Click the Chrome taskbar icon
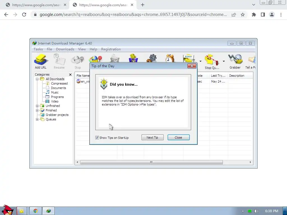 tap(36, 211)
